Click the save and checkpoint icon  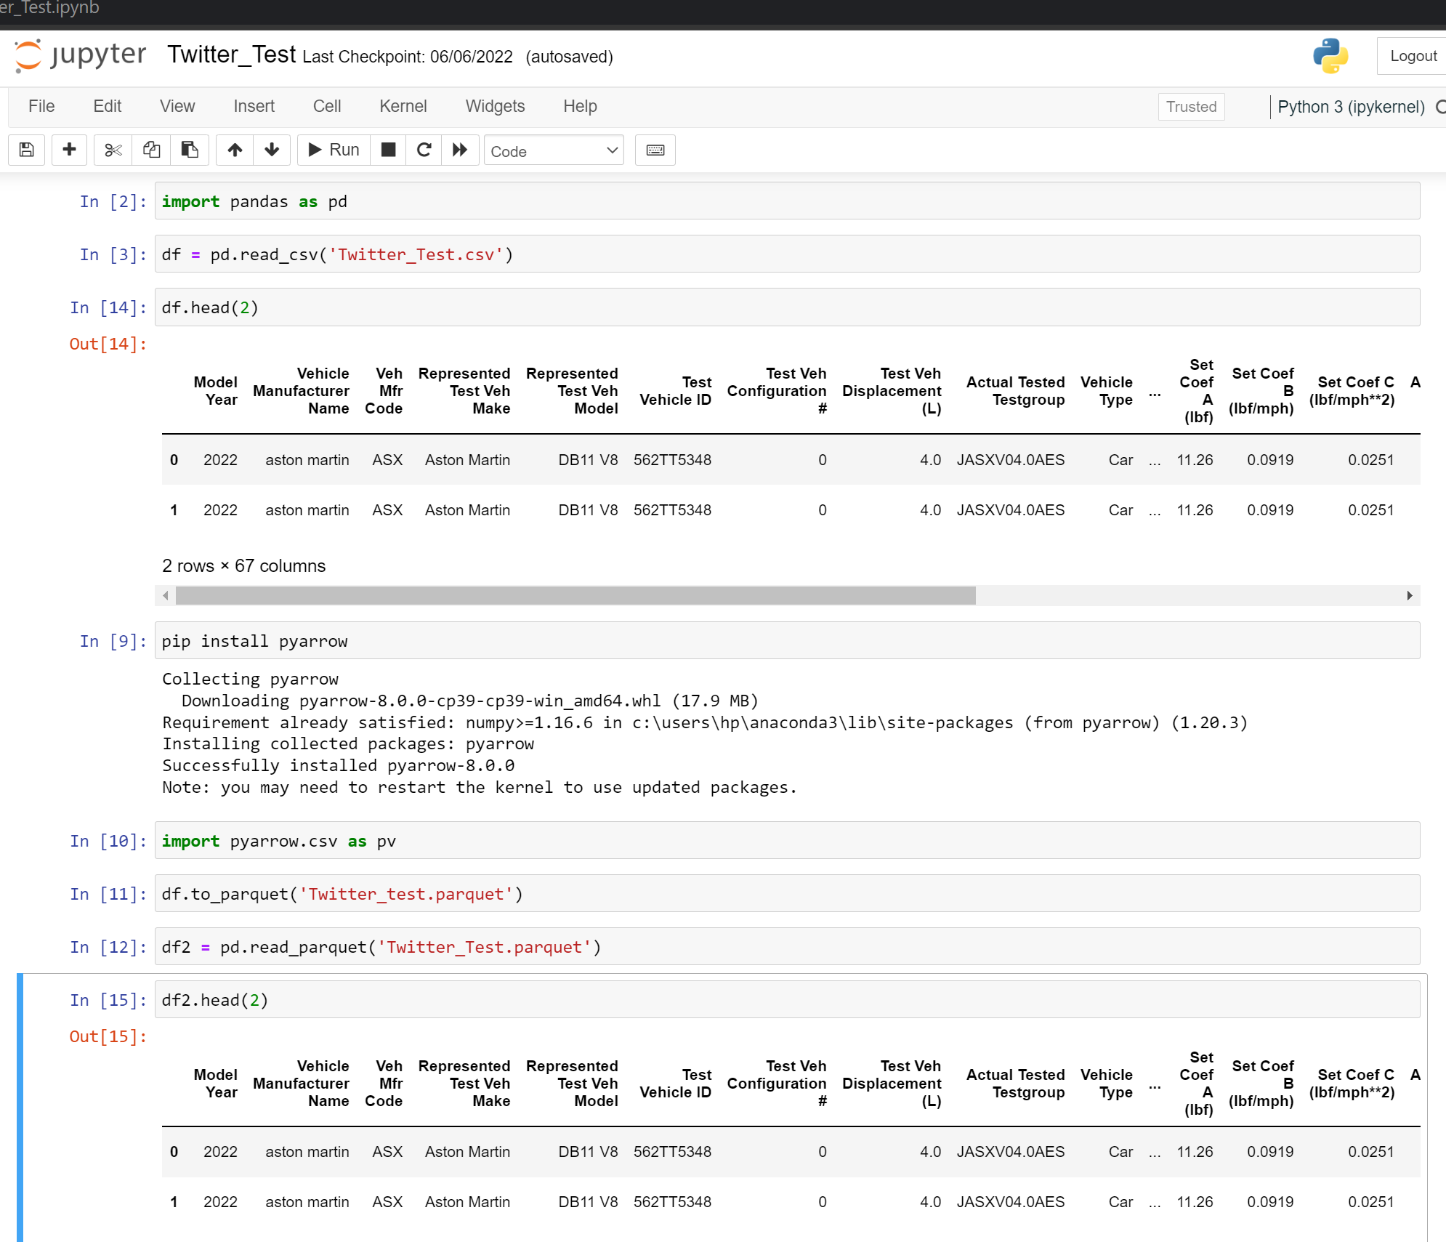point(27,150)
